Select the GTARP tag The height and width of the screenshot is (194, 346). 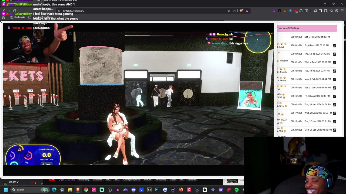tap(148, 180)
